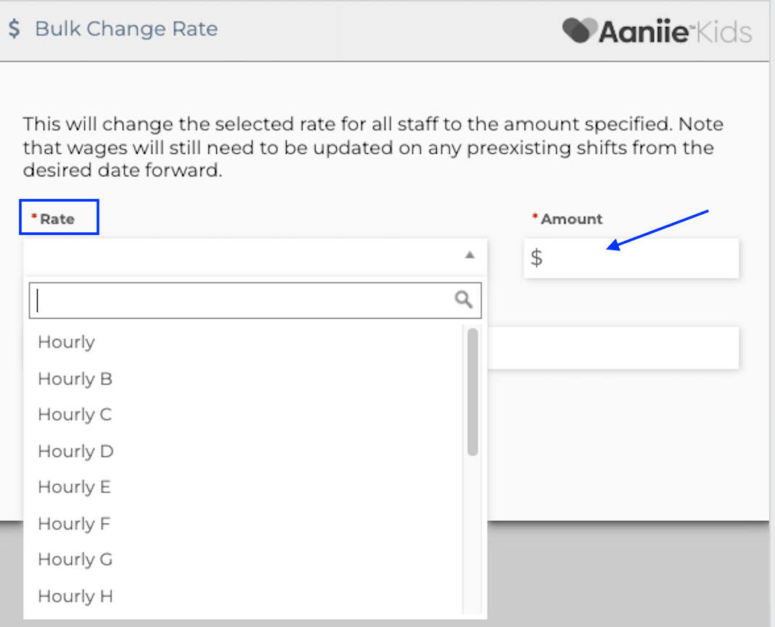Choose the Hourly E option
775x627 pixels.
coord(74,488)
